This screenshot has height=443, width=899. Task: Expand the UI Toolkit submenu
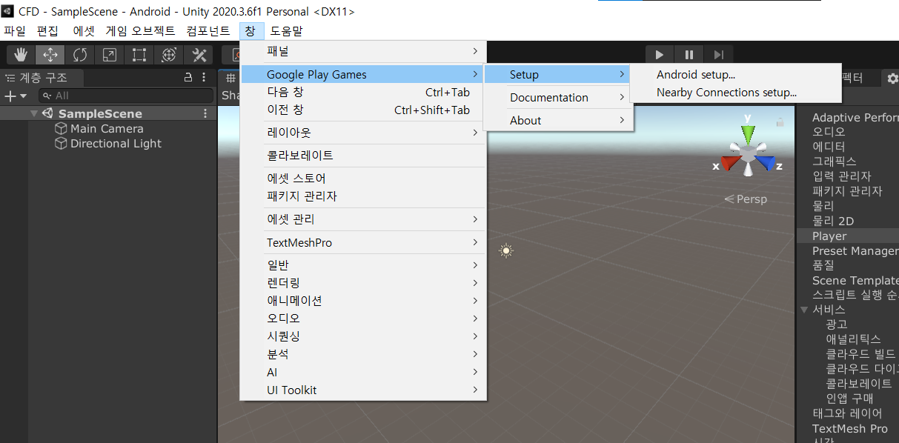363,390
